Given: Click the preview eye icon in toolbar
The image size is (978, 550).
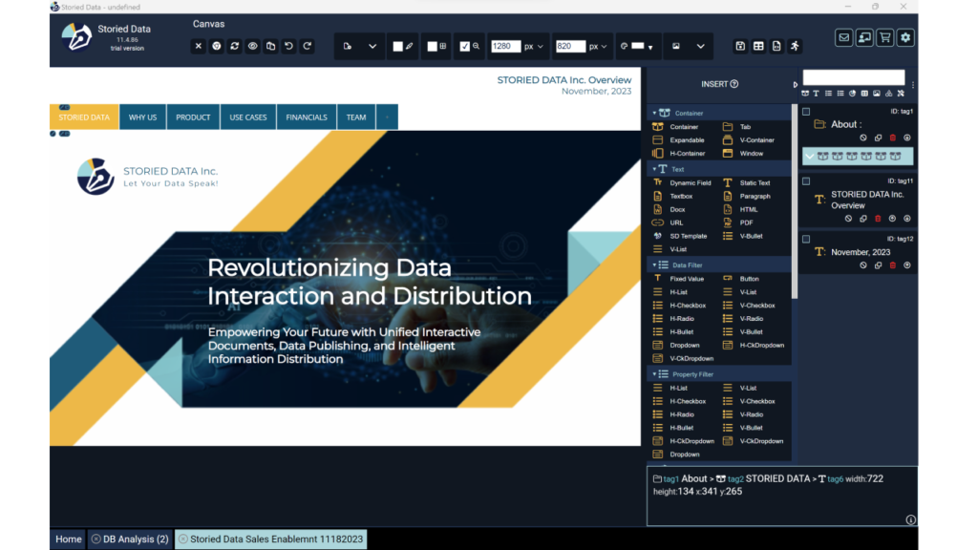Looking at the screenshot, I should [253, 46].
